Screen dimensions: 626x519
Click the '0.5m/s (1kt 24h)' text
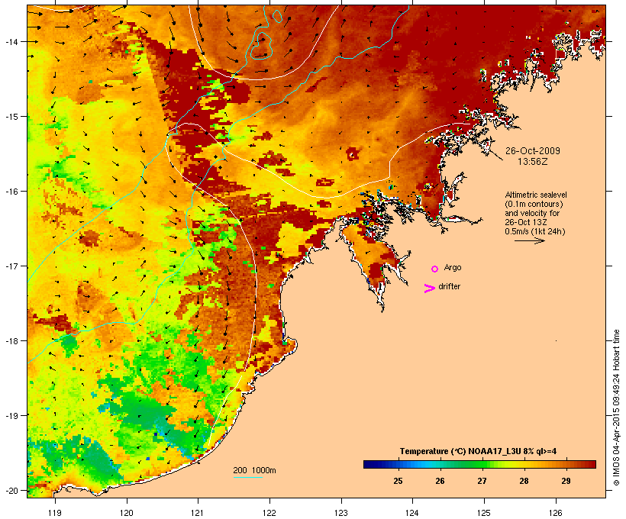(535, 231)
